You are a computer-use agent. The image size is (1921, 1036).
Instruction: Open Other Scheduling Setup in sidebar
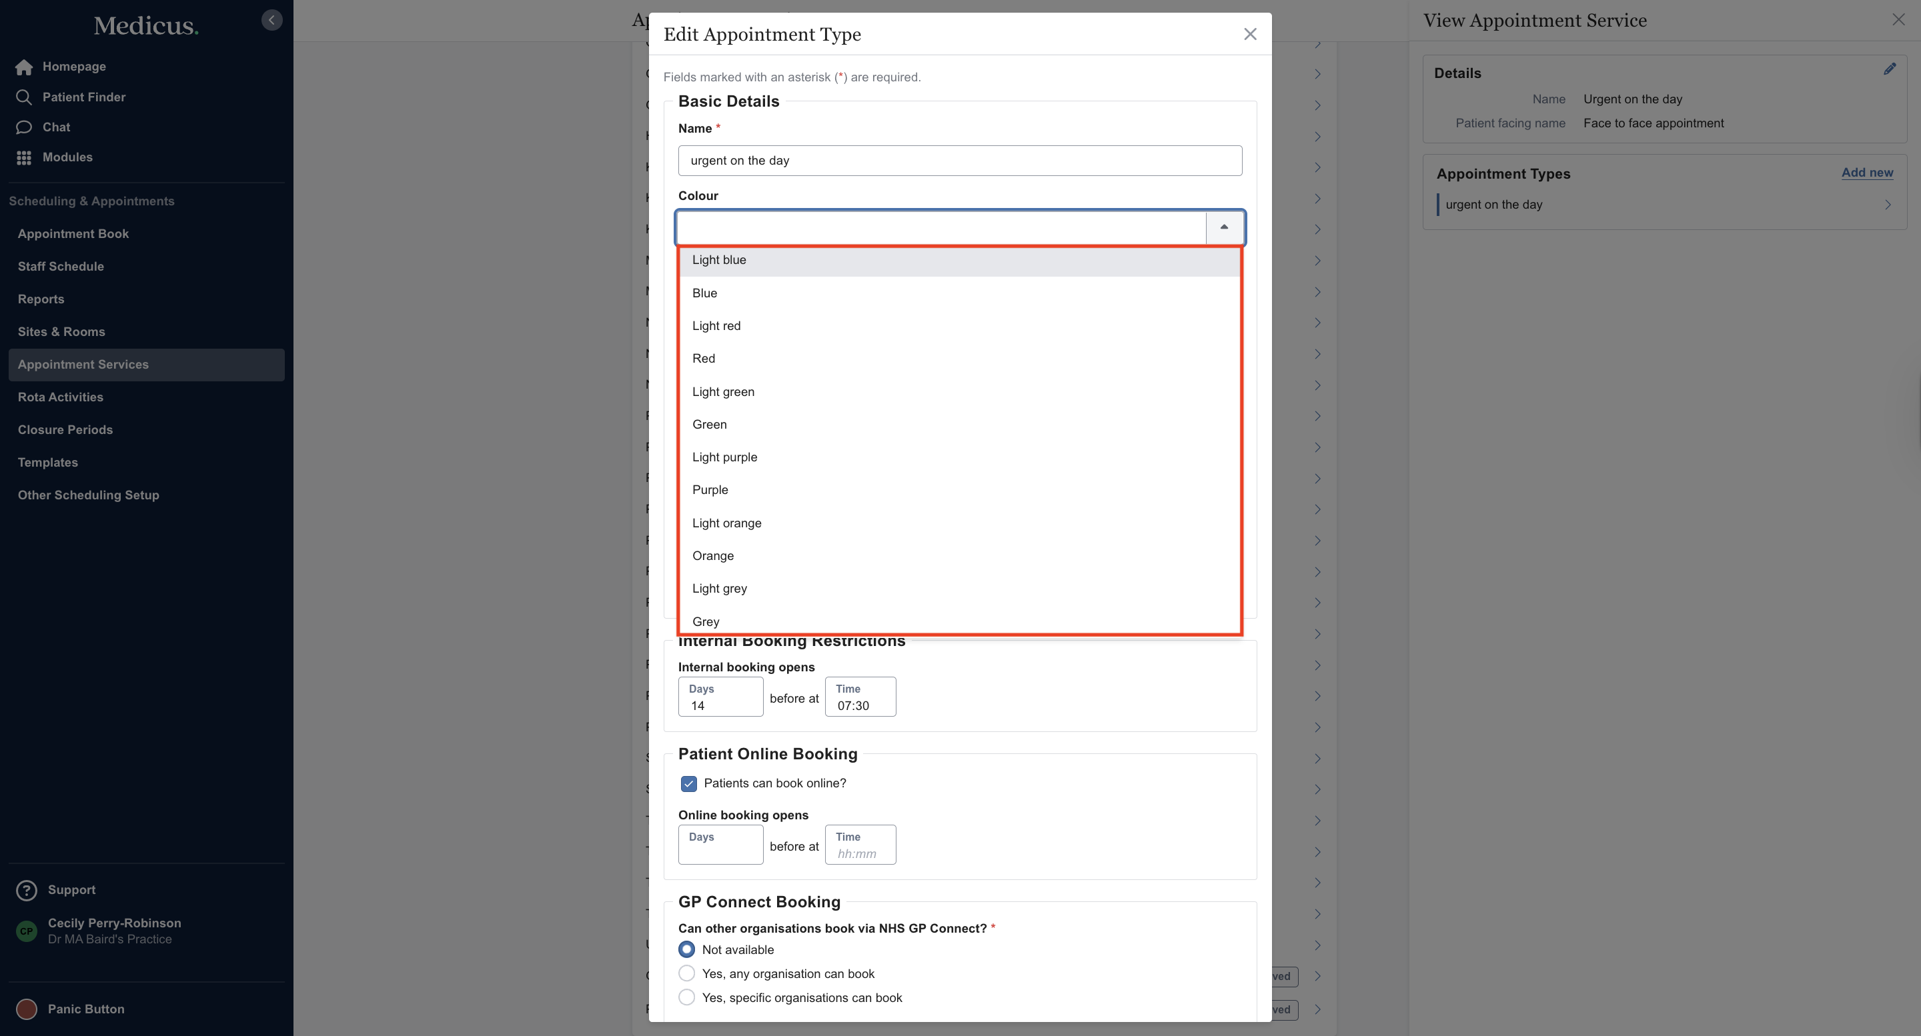(x=146, y=495)
